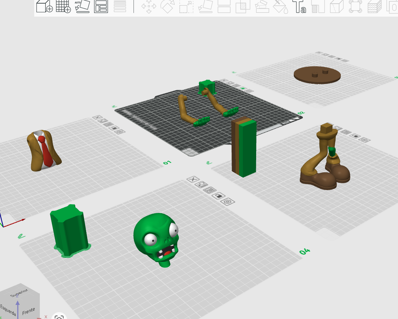Toggle the lock on the boots plate
The image size is (398, 319).
click(x=355, y=136)
